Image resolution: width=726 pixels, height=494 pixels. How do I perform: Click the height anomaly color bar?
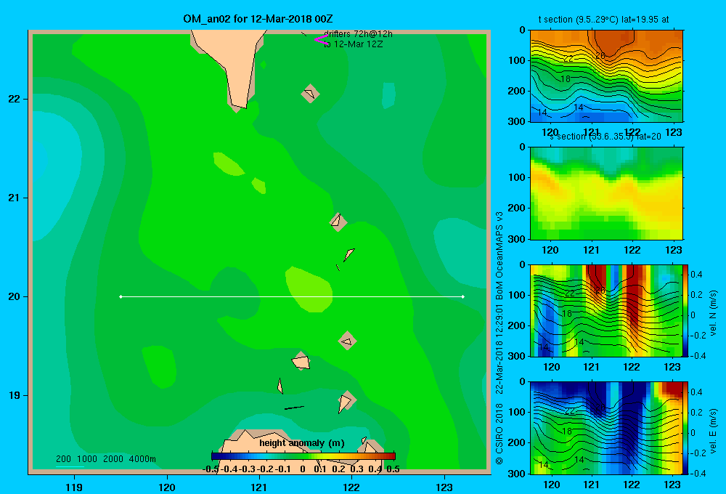point(303,456)
